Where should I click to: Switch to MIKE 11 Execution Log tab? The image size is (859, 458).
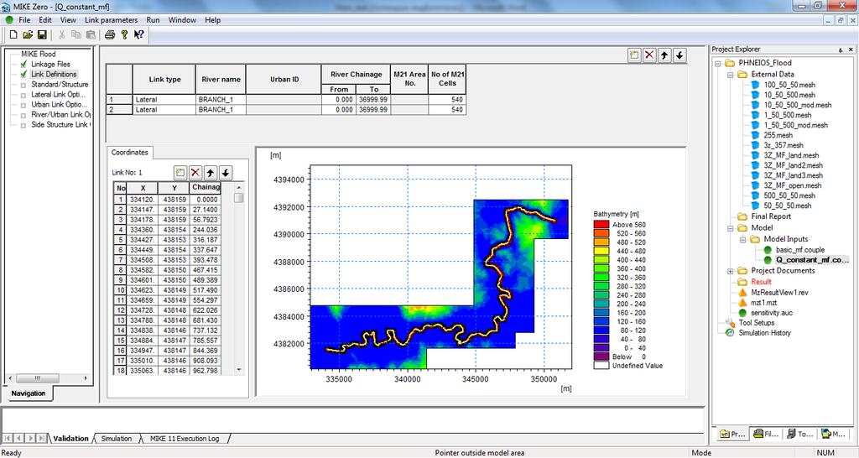185,438
